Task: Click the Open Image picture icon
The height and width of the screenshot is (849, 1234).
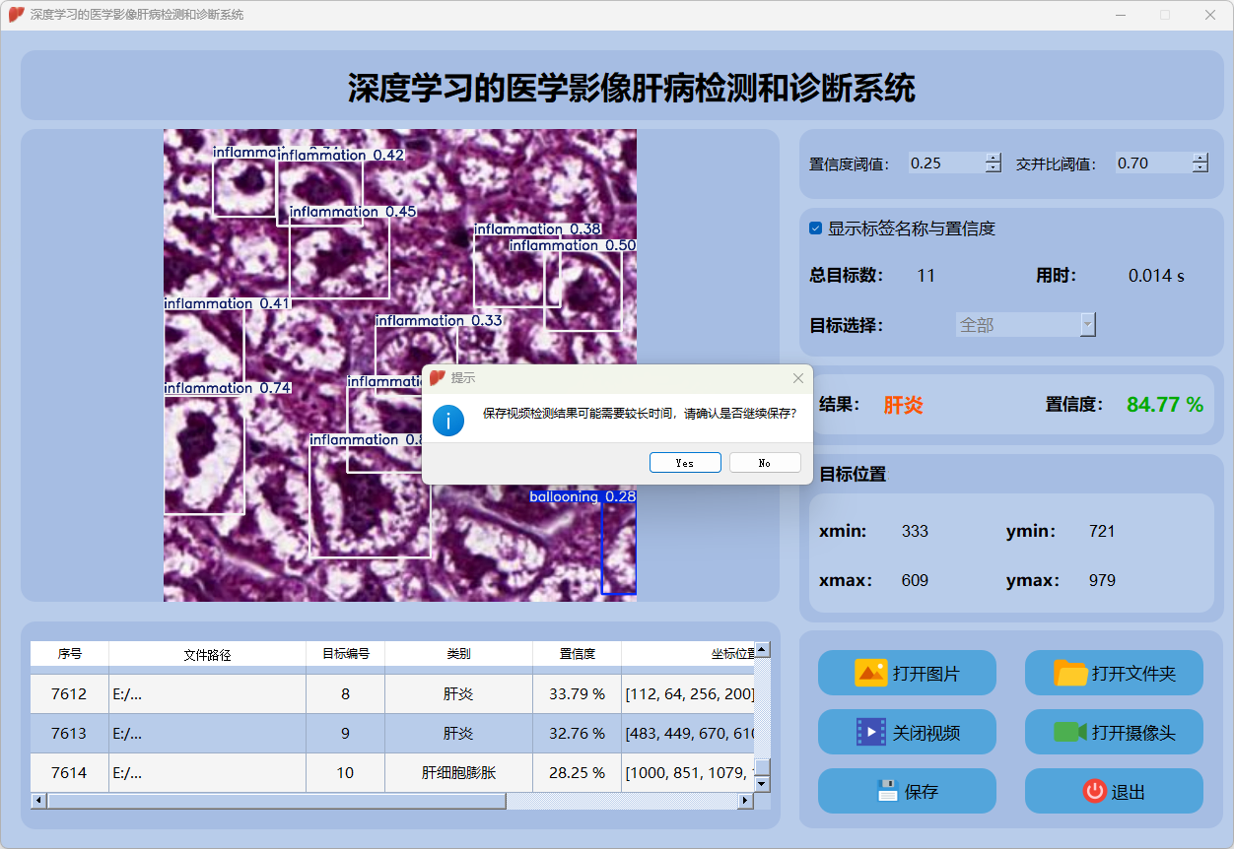Action: click(x=870, y=674)
